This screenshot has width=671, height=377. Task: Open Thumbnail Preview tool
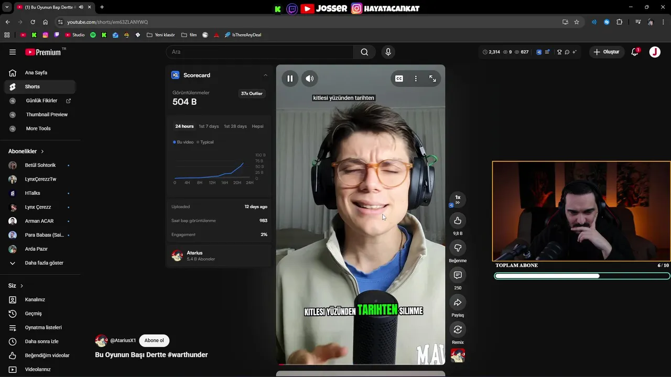(x=40, y=115)
